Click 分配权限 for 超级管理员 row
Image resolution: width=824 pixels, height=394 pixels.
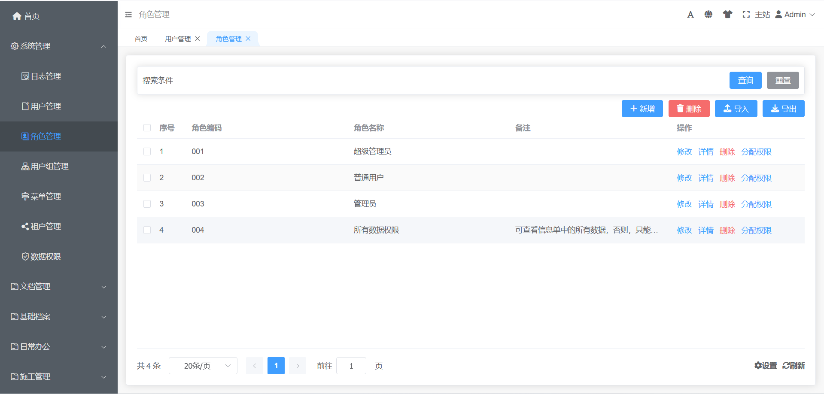pyautogui.click(x=756, y=152)
